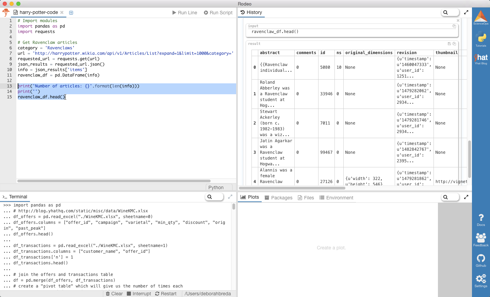The image size is (490, 297).
Task: Click the '# Get Ravenclaw articles' comment
Action: point(47,43)
